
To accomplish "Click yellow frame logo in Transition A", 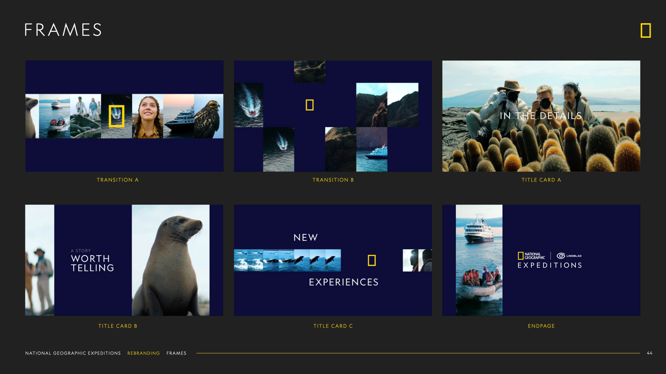I will pyautogui.click(x=117, y=116).
